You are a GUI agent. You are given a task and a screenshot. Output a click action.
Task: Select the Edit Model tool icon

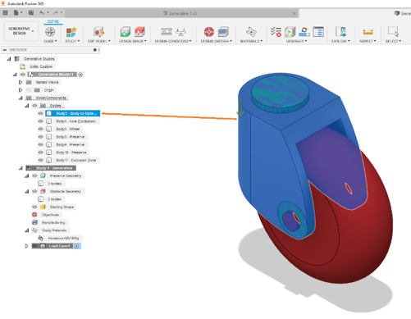[x=98, y=32]
